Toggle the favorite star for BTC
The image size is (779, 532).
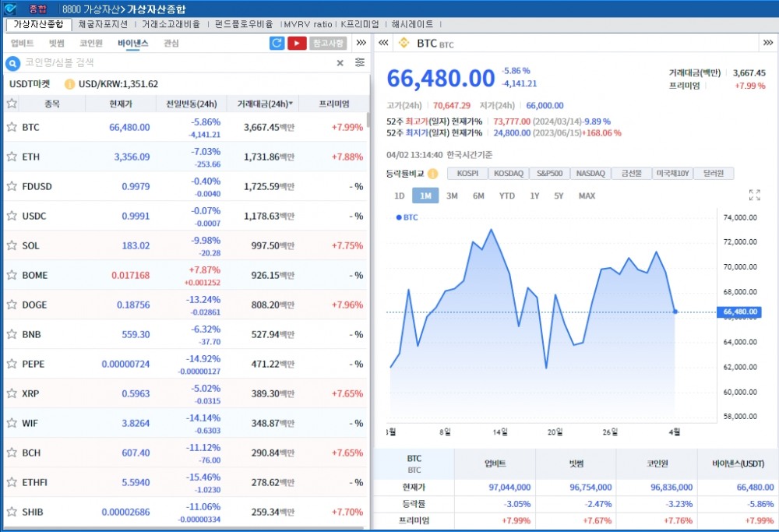[x=12, y=126]
